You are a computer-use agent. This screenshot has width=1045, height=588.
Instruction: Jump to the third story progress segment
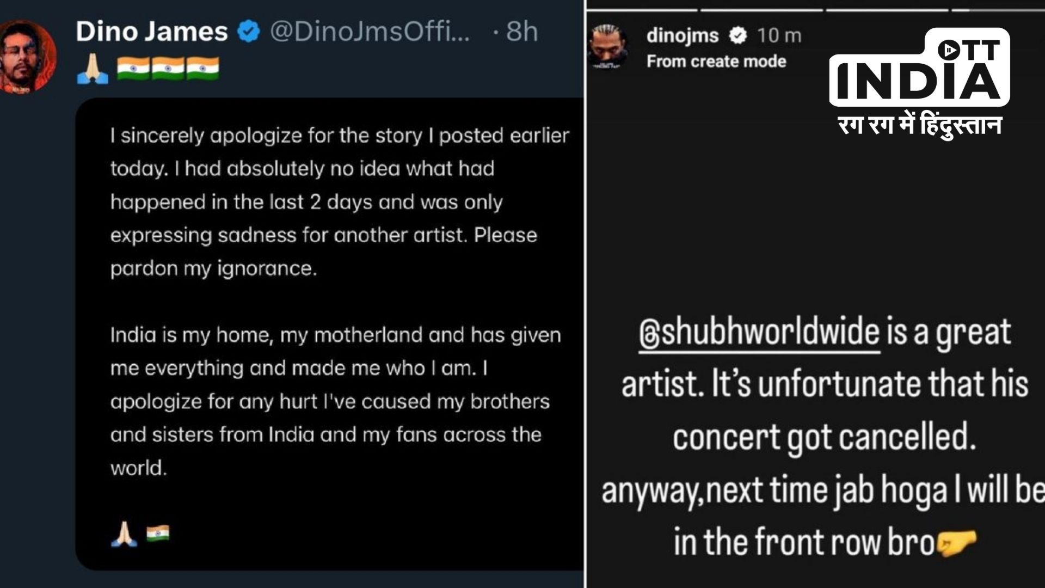pos(888,9)
